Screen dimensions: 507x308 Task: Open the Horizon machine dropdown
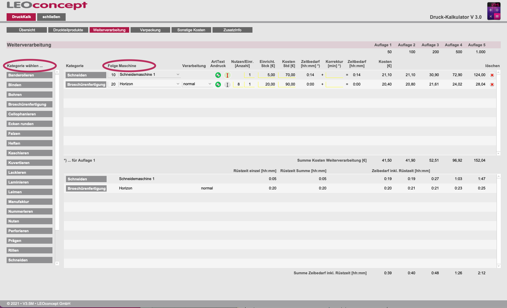pyautogui.click(x=150, y=84)
